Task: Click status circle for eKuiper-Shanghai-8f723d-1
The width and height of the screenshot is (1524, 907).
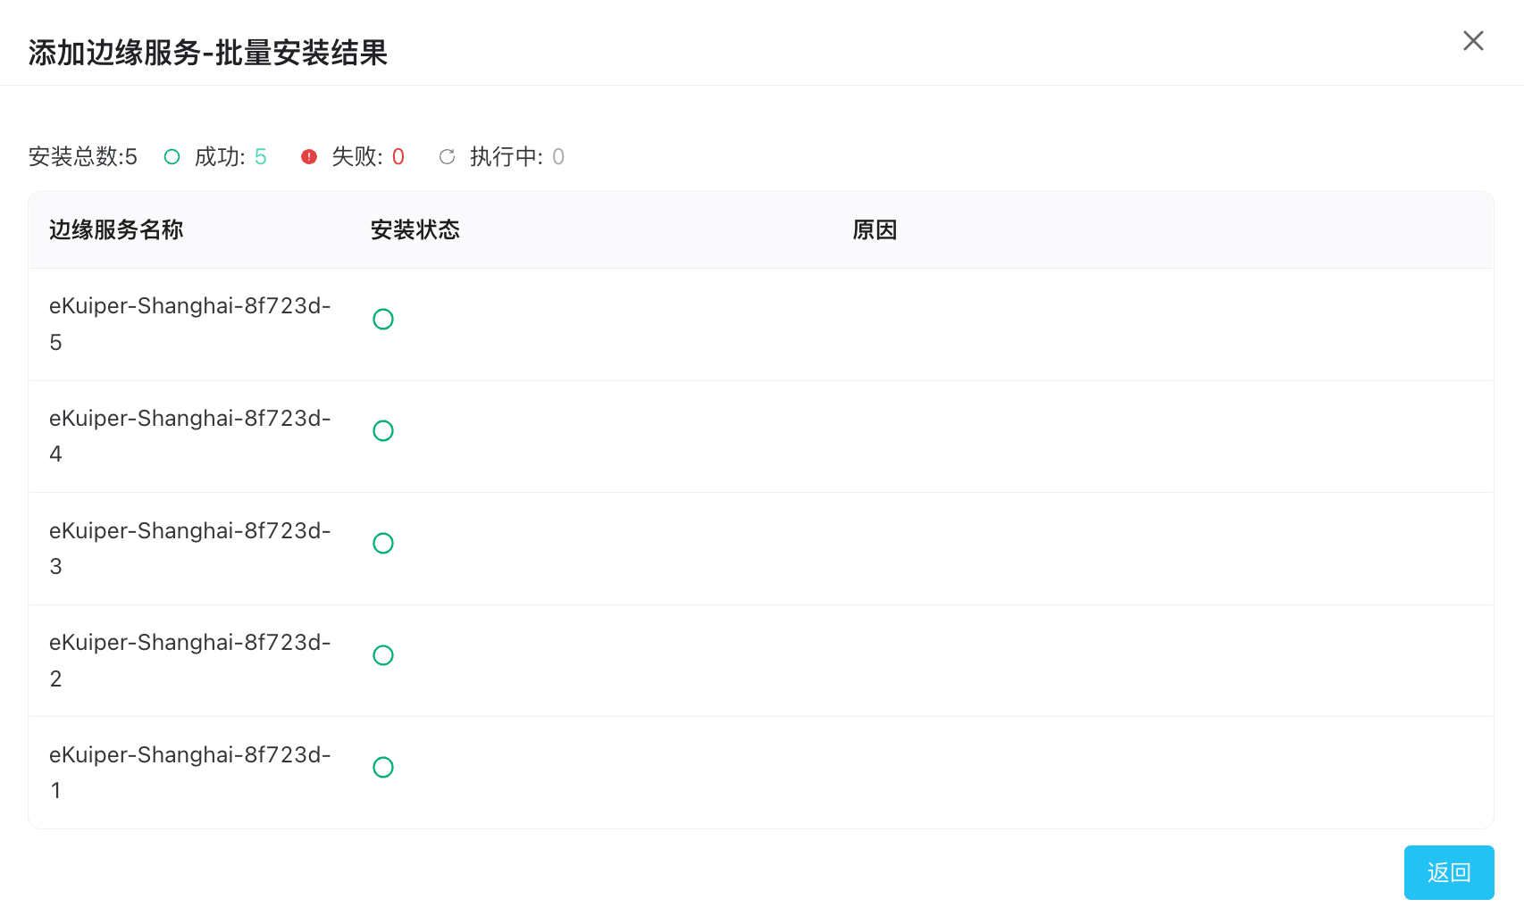Action: click(x=383, y=768)
